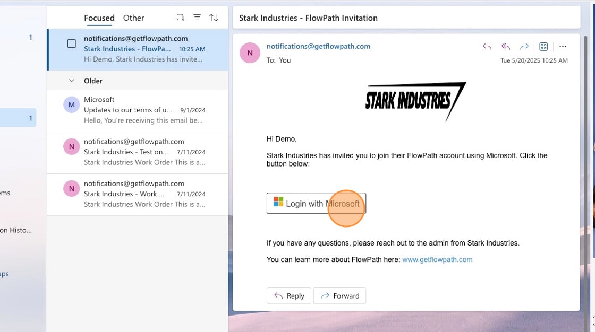Open the More actions ellipsis menu
Image resolution: width=595 pixels, height=332 pixels.
[563, 47]
